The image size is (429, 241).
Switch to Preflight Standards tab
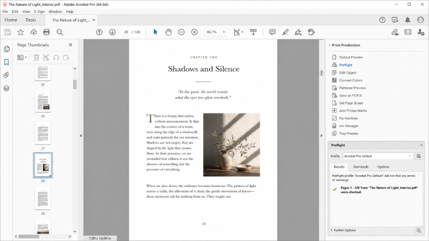coord(360,167)
